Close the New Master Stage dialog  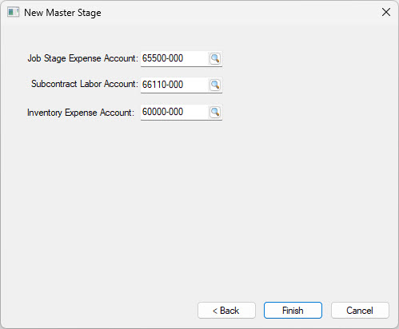click(x=386, y=12)
